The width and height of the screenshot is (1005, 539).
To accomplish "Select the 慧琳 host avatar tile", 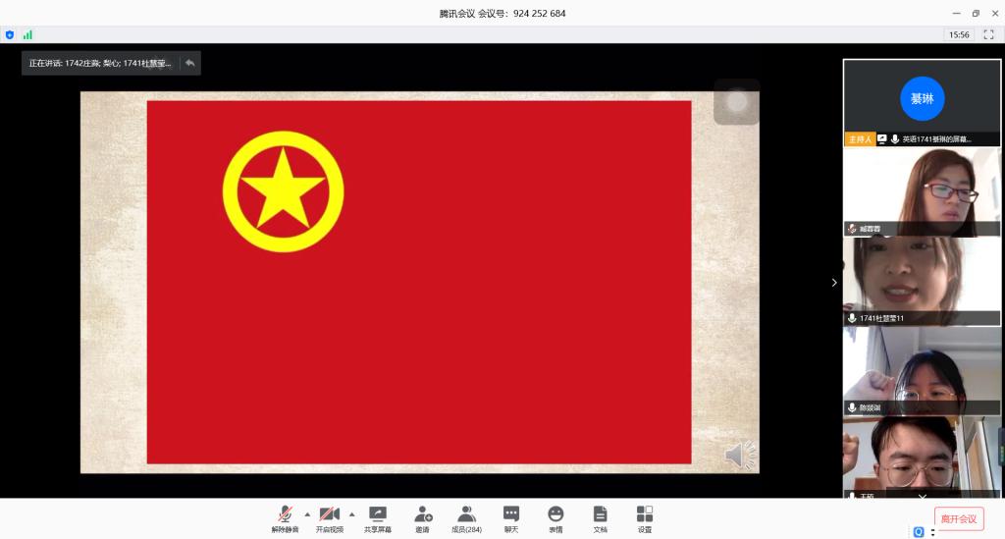I will point(922,99).
